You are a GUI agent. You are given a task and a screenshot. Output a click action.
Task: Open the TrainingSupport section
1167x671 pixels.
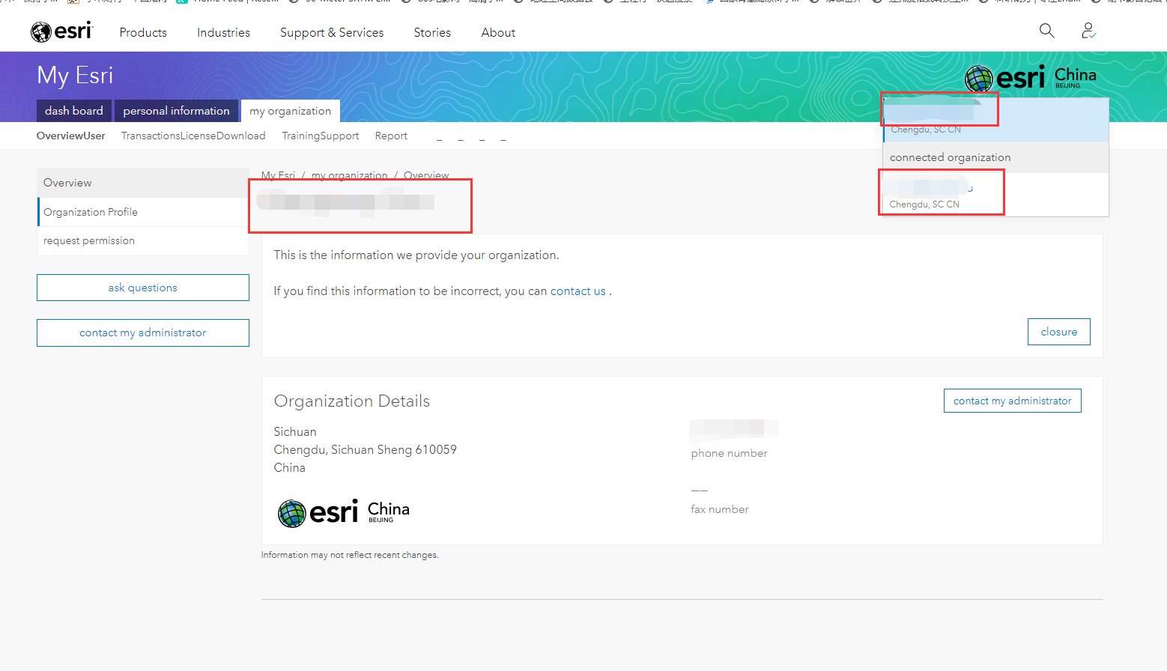[321, 136]
